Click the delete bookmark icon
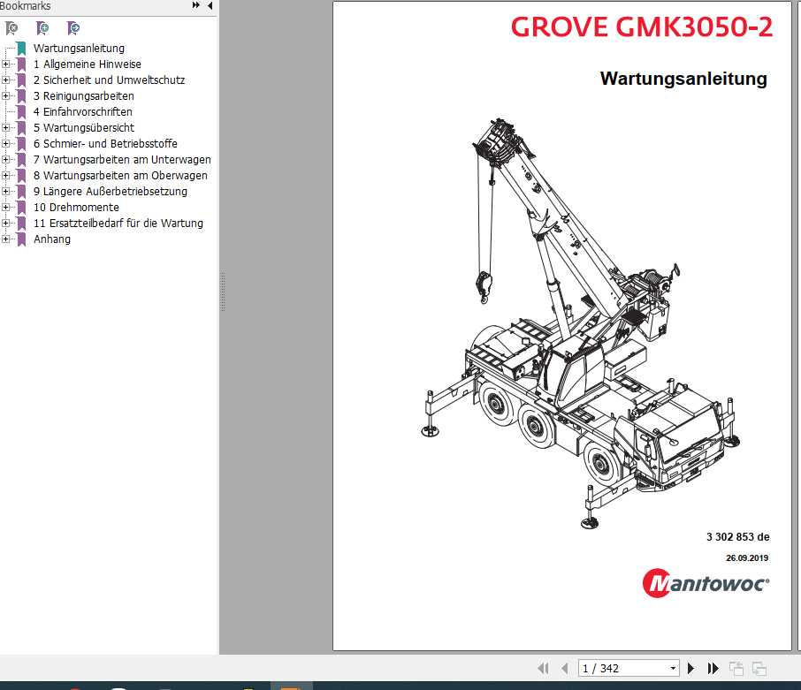The height and width of the screenshot is (690, 801). coord(12,28)
